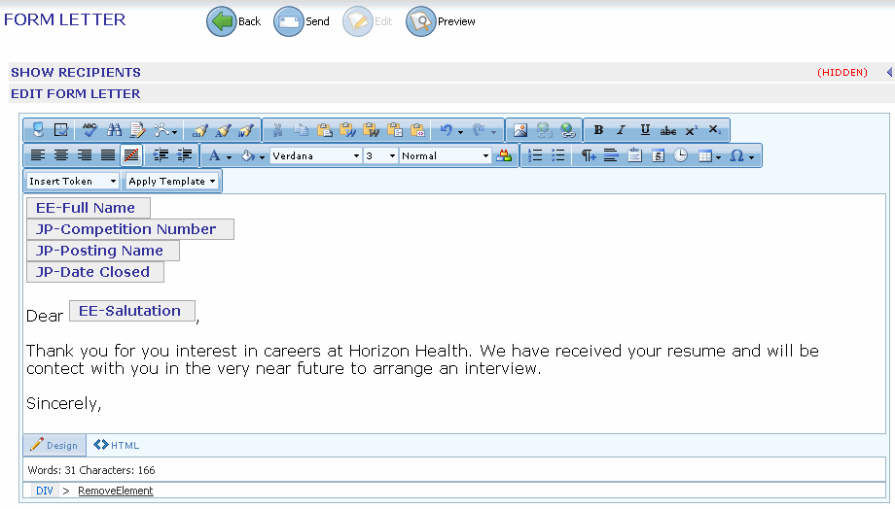Center align the text

click(61, 155)
